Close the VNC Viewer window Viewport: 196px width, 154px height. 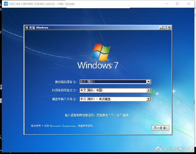pyautogui.click(x=189, y=4)
